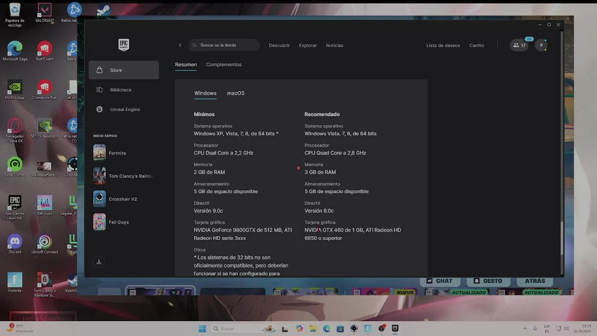This screenshot has height=336, width=597.
Task: Open the downloads icon in Epic sidebar
Action: (x=99, y=262)
